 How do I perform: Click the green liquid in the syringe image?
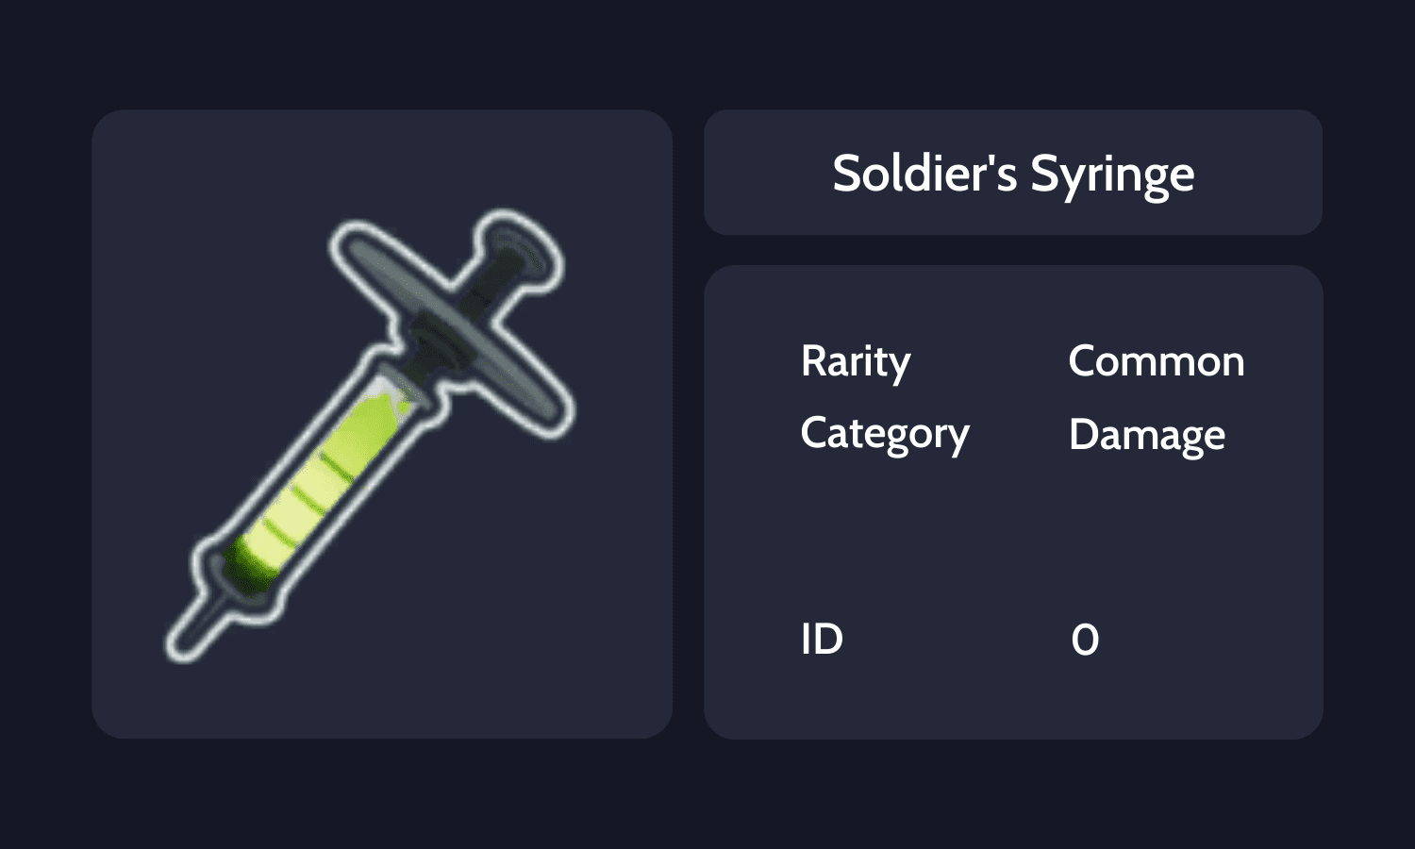[x=302, y=500]
